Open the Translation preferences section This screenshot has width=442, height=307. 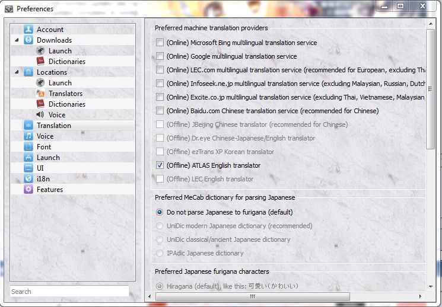coord(53,126)
